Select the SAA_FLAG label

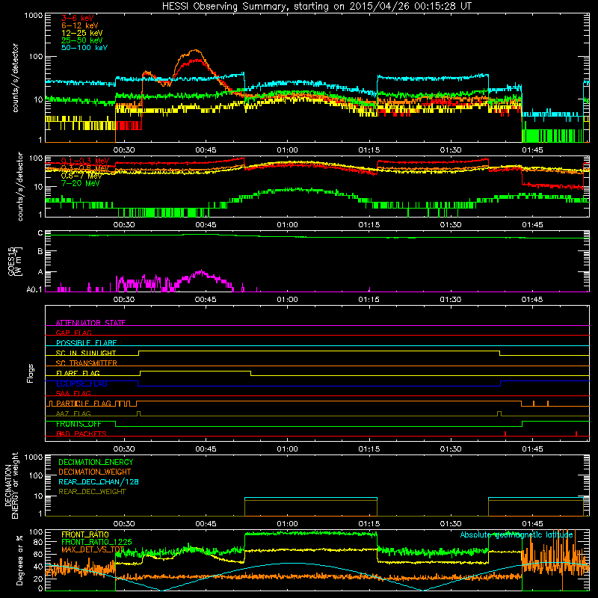73,393
